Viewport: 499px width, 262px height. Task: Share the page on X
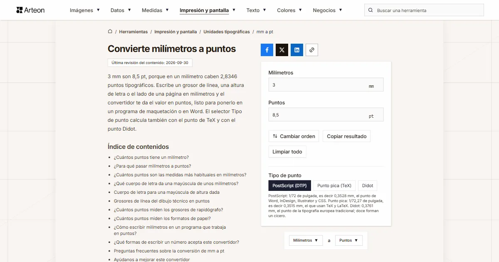[282, 50]
